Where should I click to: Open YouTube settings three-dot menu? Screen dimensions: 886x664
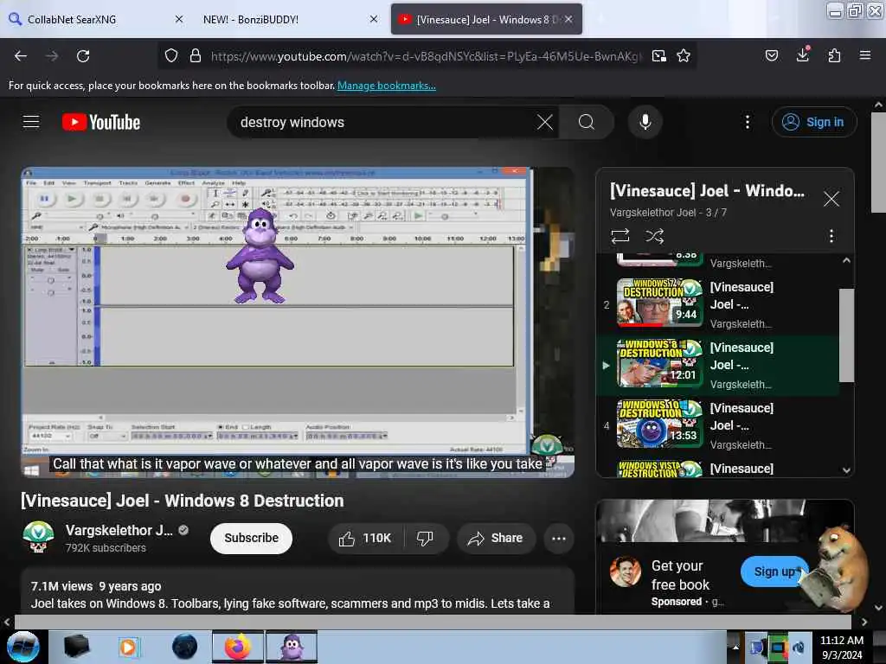click(748, 122)
